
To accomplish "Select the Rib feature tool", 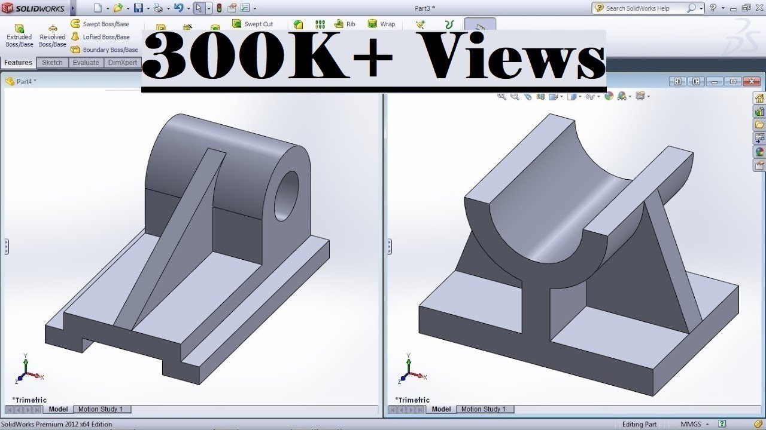I will (345, 24).
